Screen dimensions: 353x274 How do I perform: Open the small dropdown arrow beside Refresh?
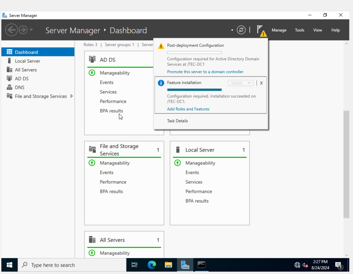click(x=232, y=30)
